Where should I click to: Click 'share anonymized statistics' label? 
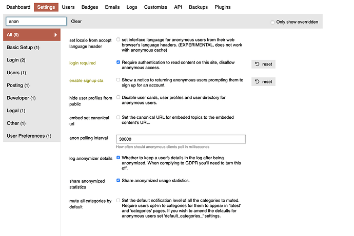pyautogui.click(x=87, y=184)
